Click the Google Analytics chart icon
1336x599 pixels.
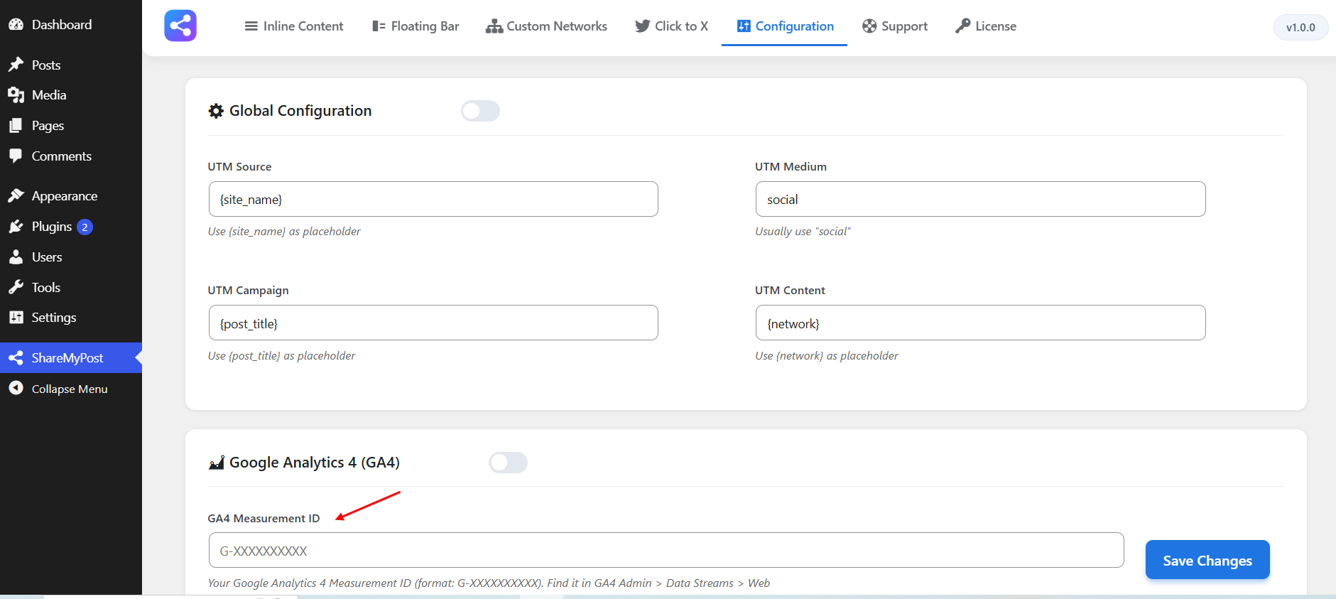216,463
